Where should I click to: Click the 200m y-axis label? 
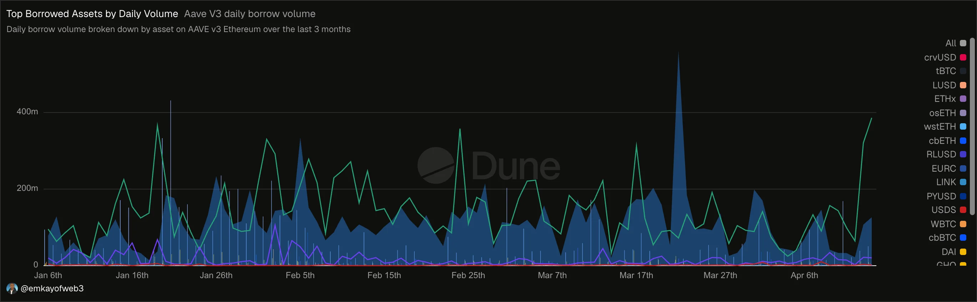click(27, 188)
